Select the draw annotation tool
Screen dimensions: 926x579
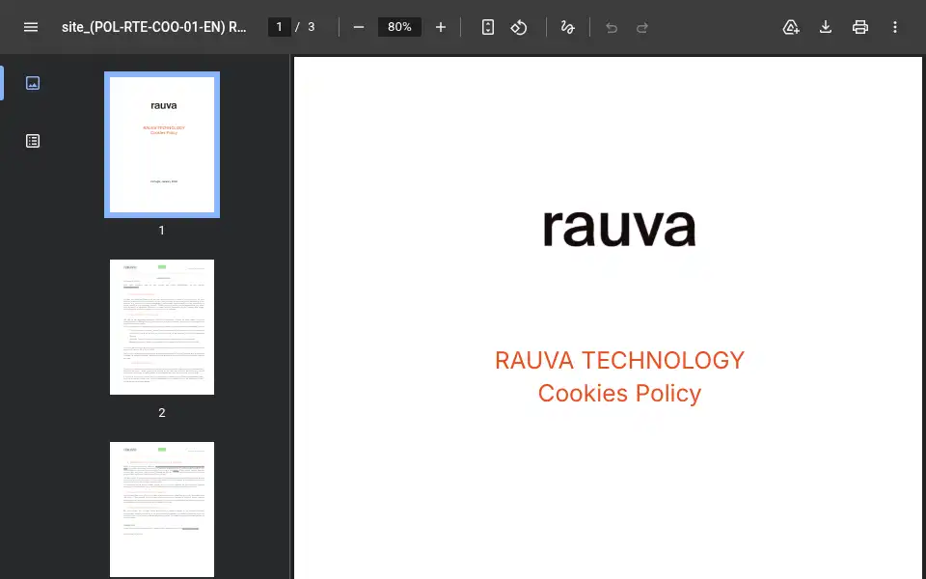tap(567, 27)
